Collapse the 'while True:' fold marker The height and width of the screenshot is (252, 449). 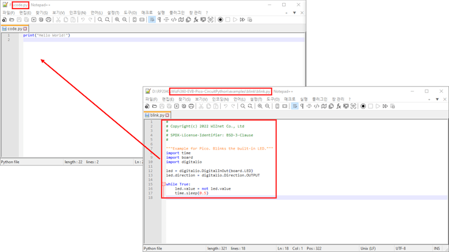point(164,184)
